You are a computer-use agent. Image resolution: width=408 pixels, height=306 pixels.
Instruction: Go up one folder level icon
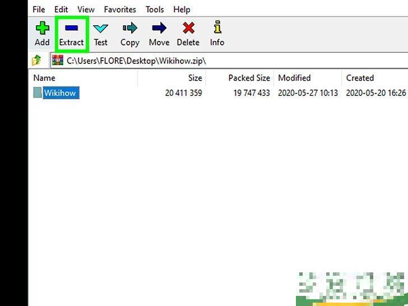[36, 60]
